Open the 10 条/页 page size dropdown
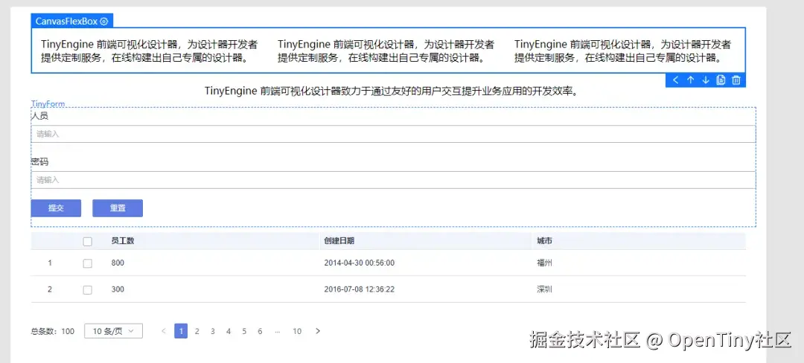The image size is (804, 363). tap(113, 331)
